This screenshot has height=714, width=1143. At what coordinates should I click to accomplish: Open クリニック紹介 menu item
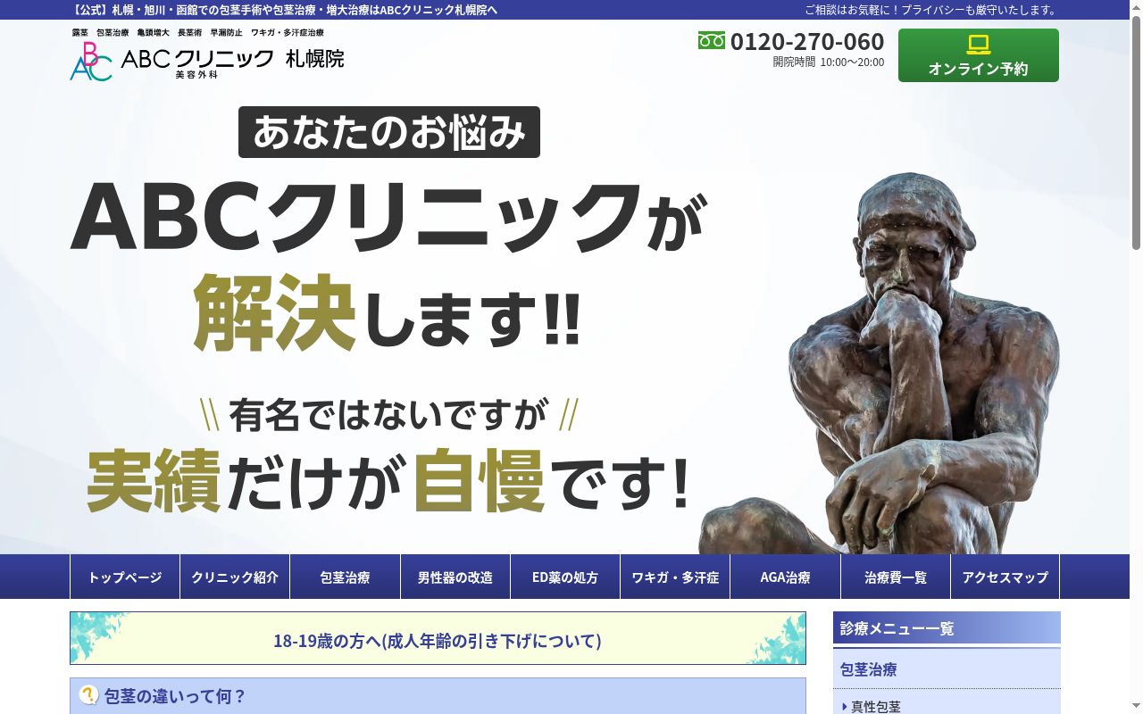coord(235,577)
